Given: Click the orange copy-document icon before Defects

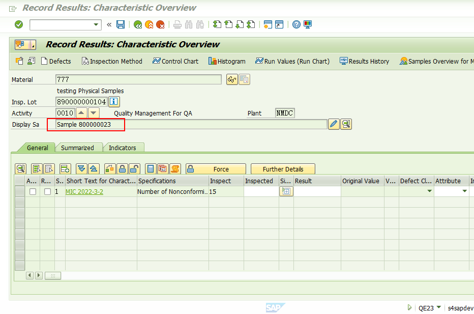Looking at the screenshot, I should (19, 61).
